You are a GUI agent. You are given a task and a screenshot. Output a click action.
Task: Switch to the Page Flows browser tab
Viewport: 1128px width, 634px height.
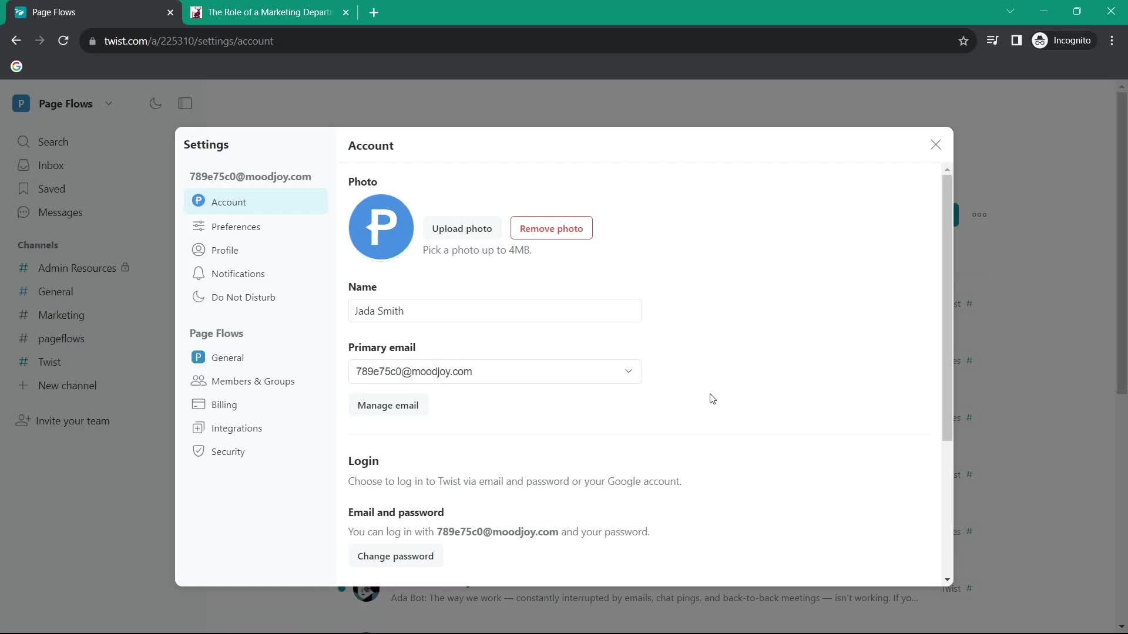pos(94,12)
